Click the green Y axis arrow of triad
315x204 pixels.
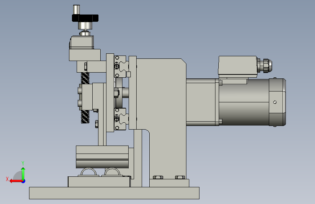[23, 174]
